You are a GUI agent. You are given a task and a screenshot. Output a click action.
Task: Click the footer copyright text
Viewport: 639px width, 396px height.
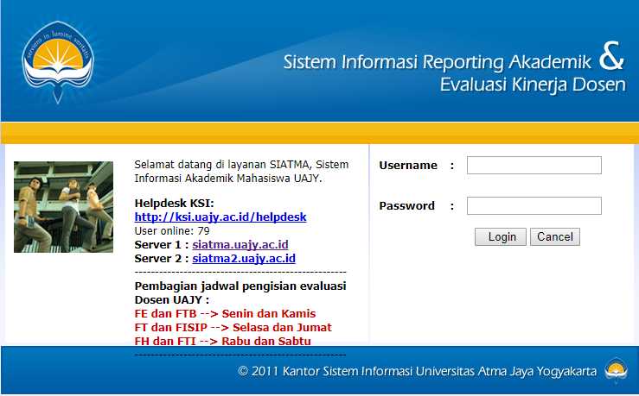click(417, 372)
